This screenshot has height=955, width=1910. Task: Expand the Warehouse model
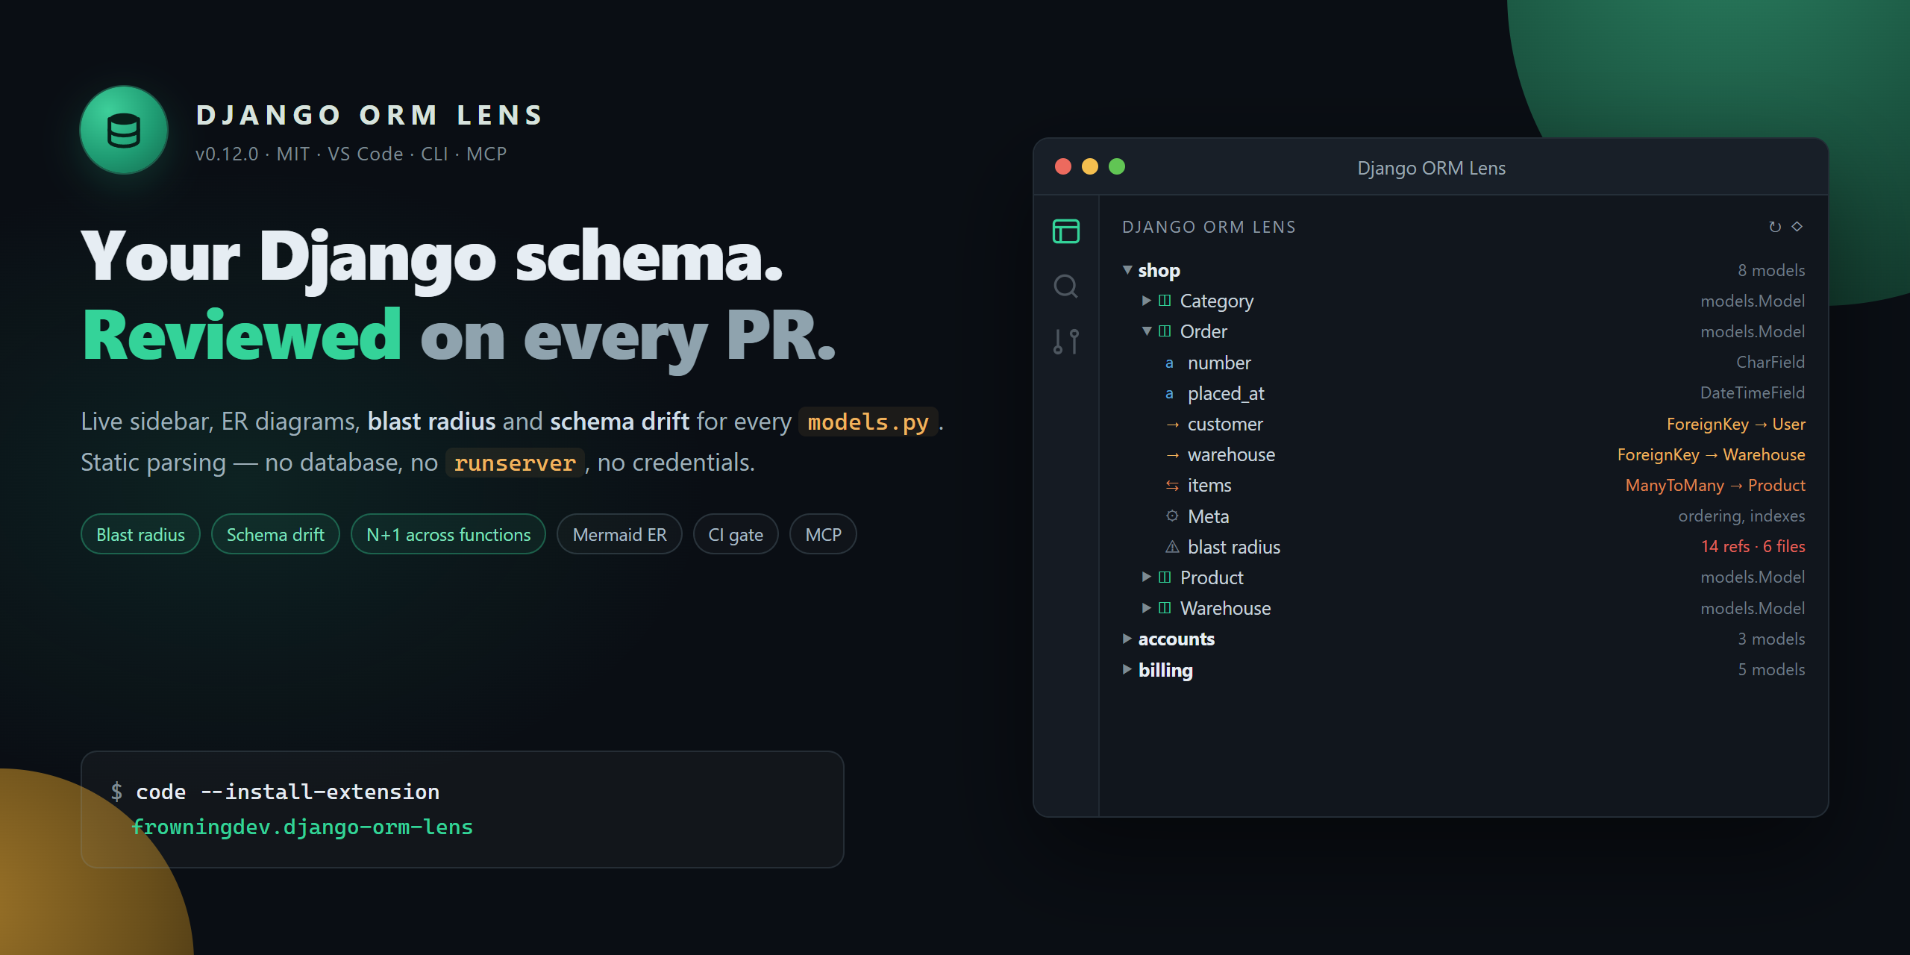tap(1147, 608)
